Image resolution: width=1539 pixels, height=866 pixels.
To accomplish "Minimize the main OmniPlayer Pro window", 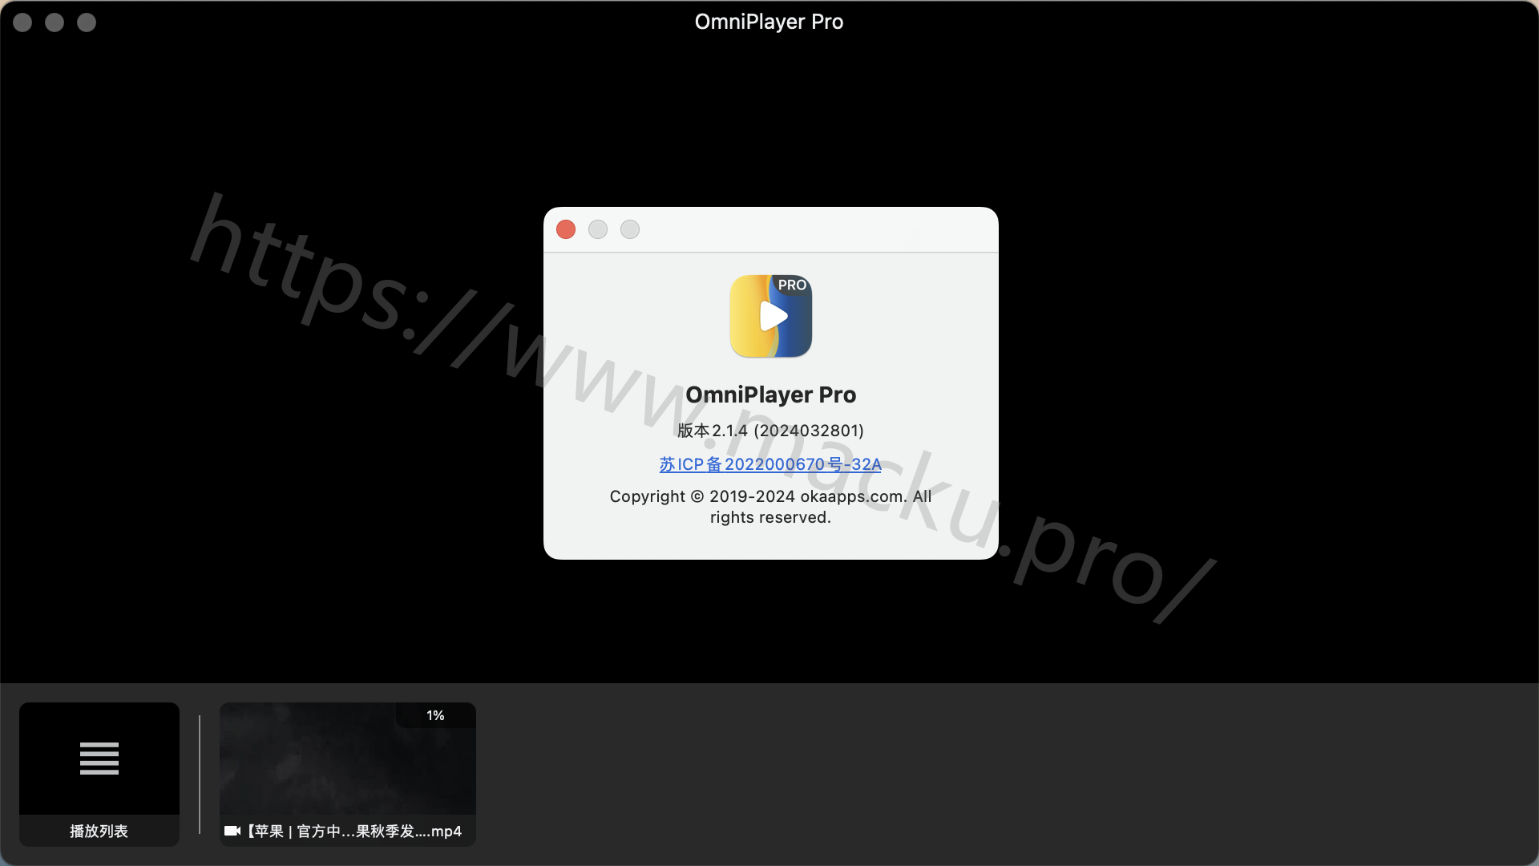I will click(x=55, y=22).
